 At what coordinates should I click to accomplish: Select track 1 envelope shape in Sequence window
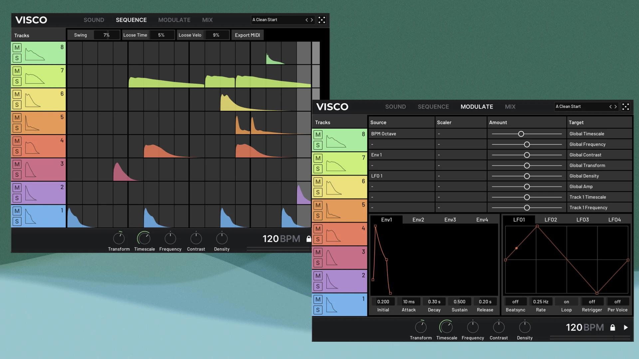click(30, 216)
